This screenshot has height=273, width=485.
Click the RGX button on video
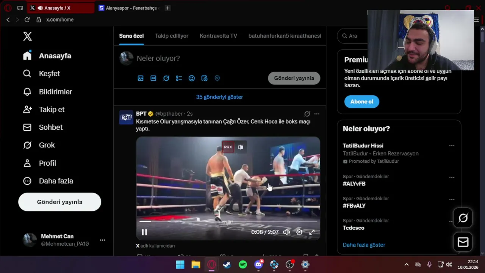(228, 147)
